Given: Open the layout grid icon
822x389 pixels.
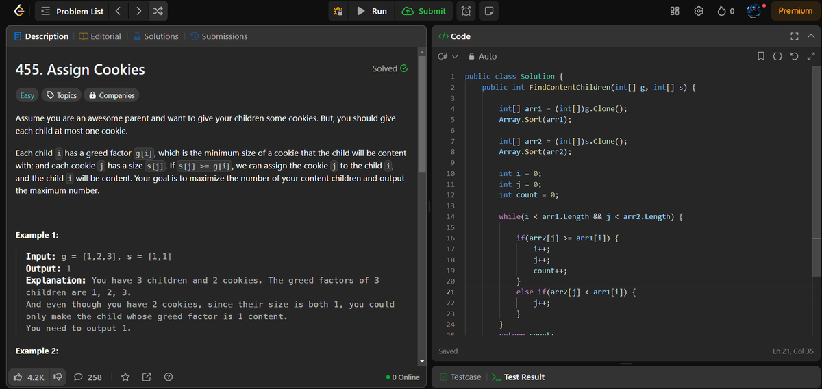Looking at the screenshot, I should click(x=674, y=11).
